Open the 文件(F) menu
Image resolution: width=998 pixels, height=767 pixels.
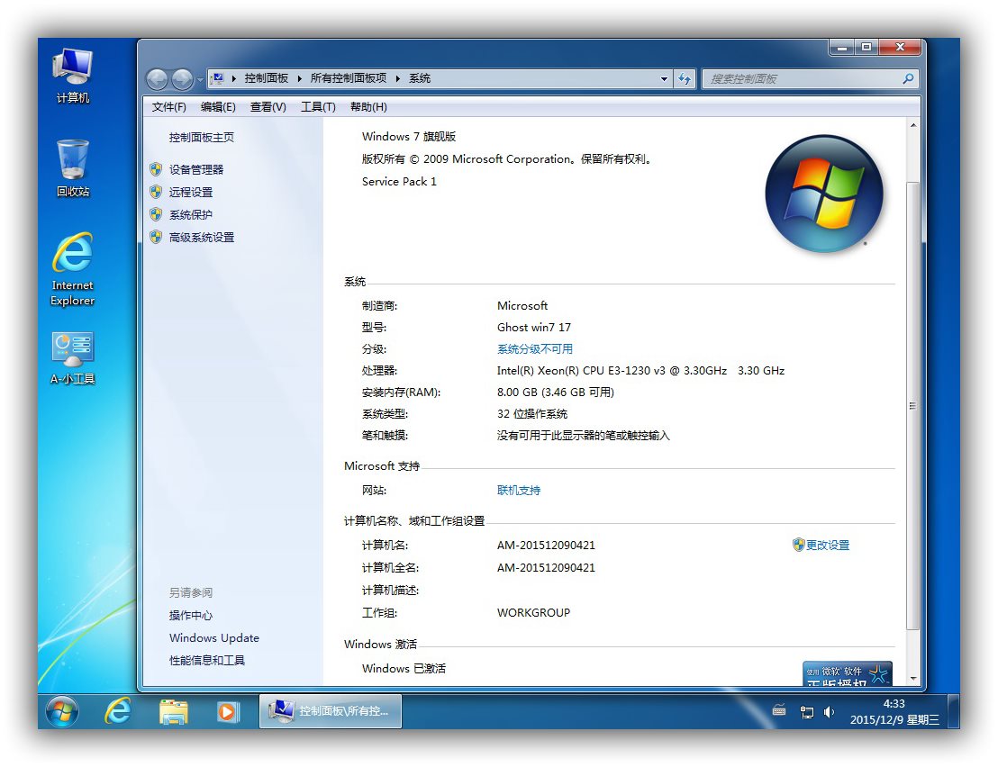click(x=168, y=107)
